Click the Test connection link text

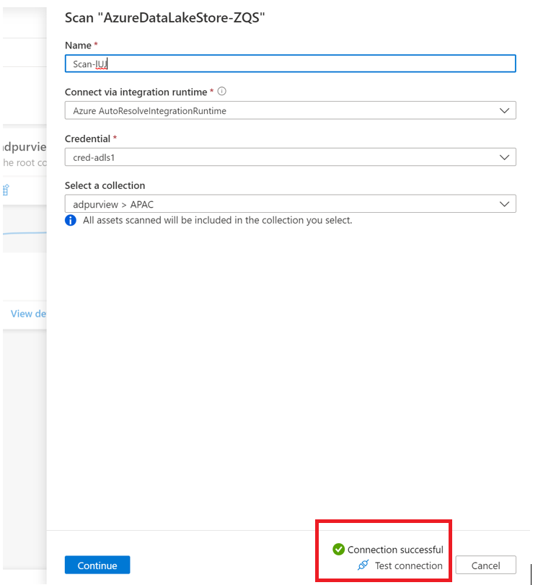pyautogui.click(x=408, y=566)
